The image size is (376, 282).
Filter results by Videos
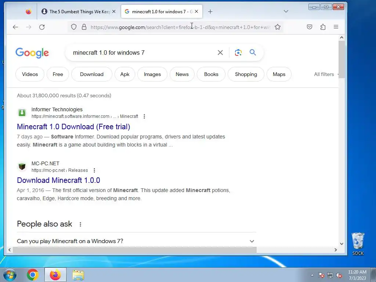pyautogui.click(x=30, y=74)
